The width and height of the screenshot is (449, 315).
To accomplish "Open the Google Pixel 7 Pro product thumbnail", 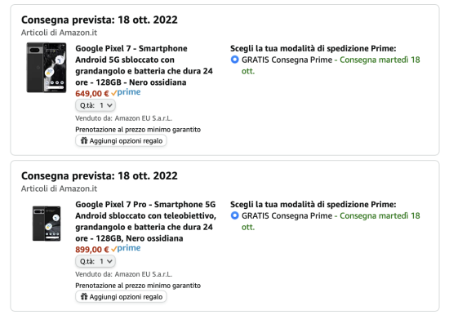I will 47,224.
